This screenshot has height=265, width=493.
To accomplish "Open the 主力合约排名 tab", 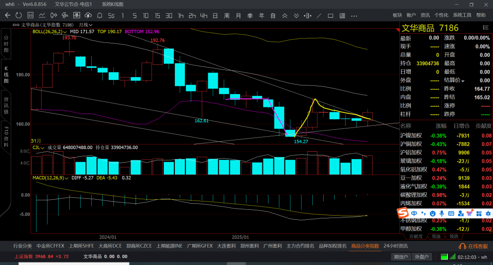I will click(x=300, y=246).
